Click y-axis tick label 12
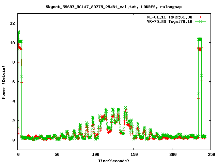 tap(13, 23)
